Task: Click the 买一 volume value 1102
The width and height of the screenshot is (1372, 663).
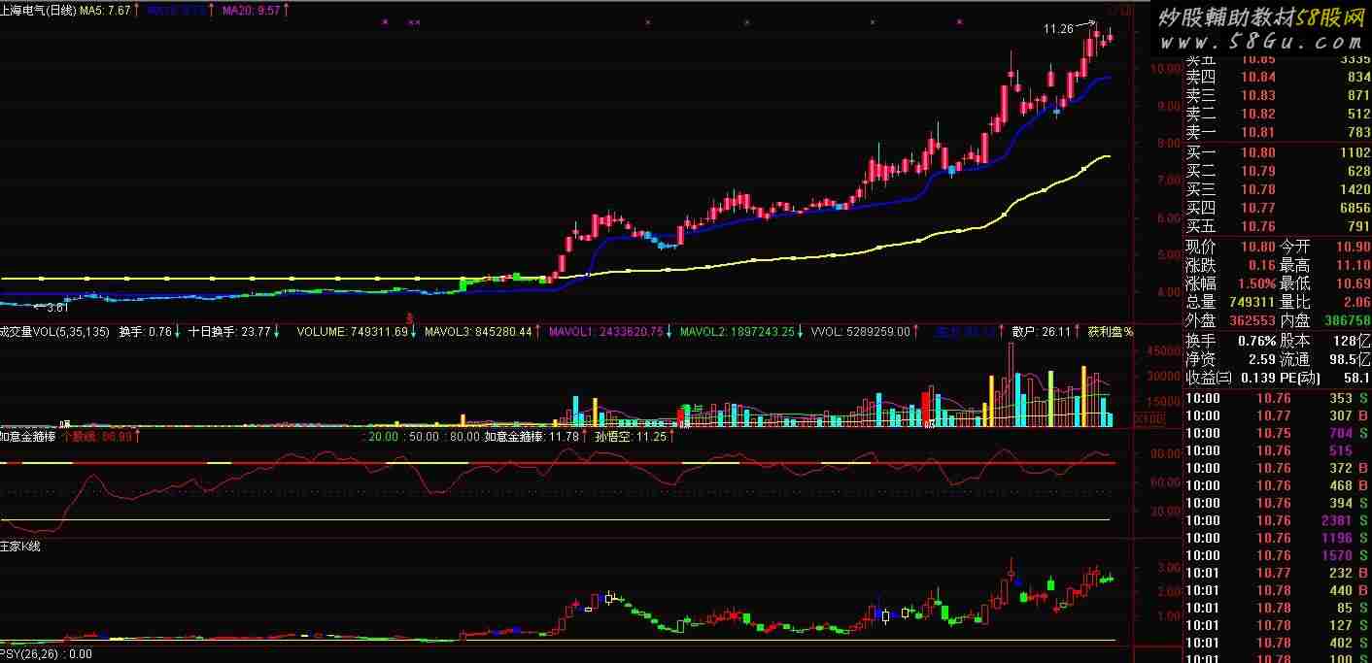Action: pyautogui.click(x=1354, y=152)
